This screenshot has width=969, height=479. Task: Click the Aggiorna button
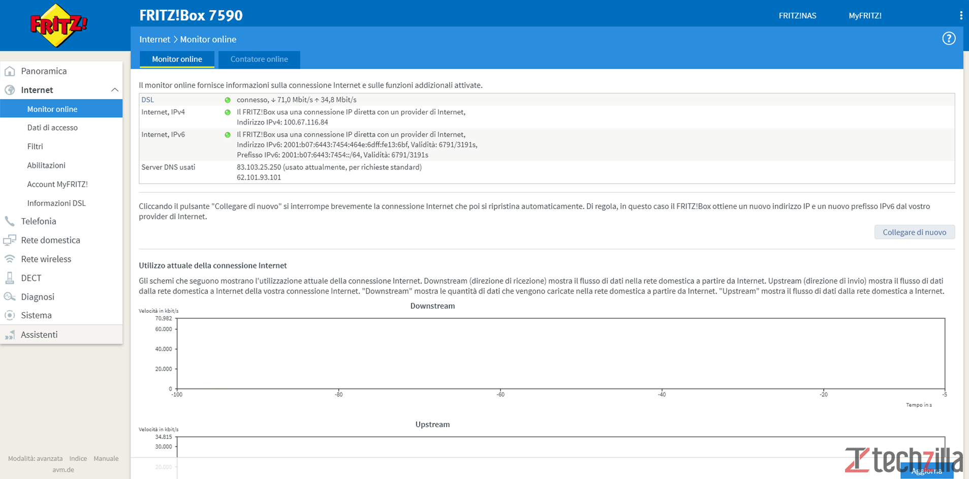click(x=926, y=471)
